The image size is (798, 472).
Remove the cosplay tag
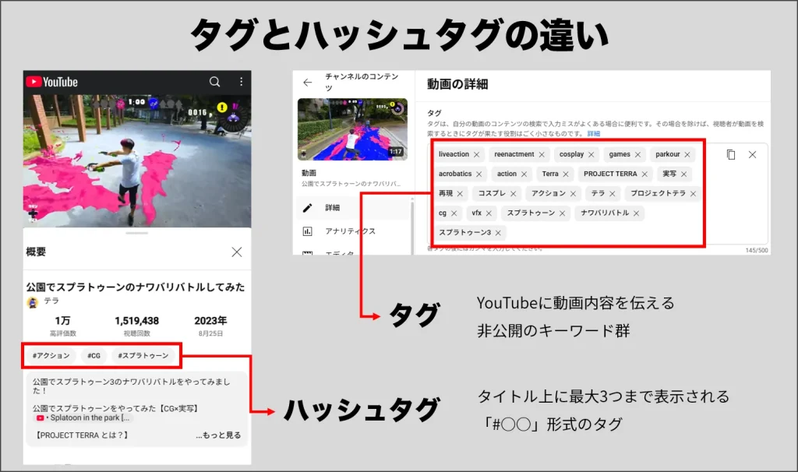point(591,155)
